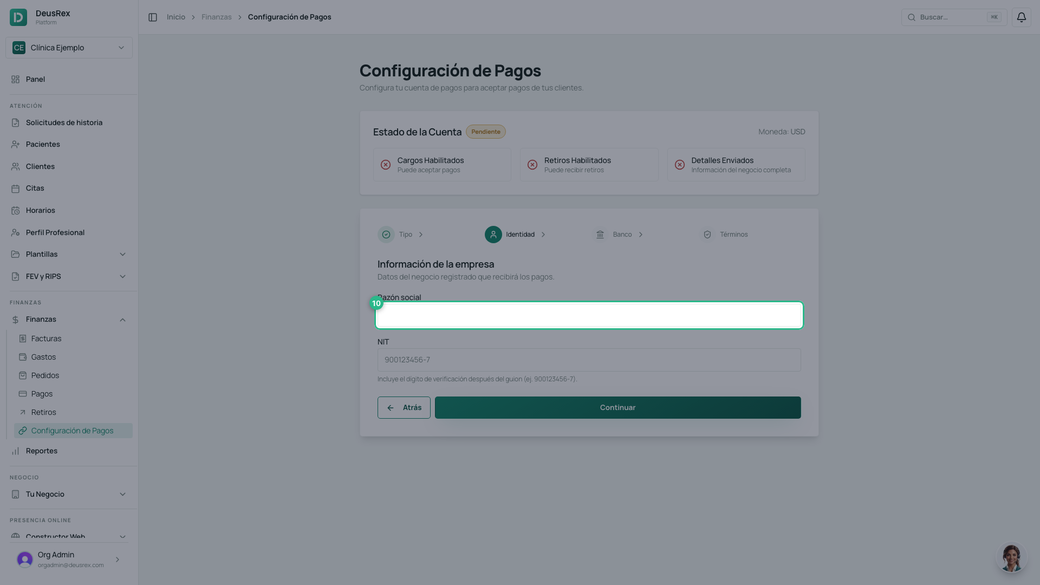
Task: Click the Horarios clock-calendar icon
Action: [15, 211]
